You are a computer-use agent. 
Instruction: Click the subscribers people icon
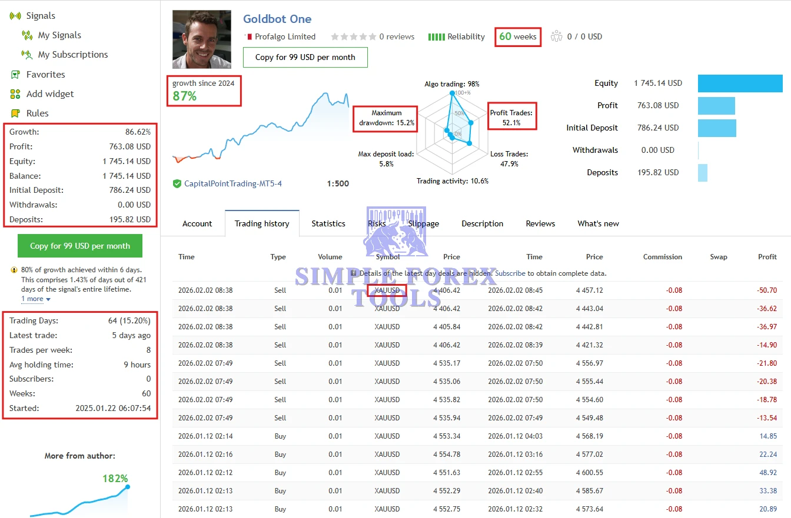coord(556,36)
